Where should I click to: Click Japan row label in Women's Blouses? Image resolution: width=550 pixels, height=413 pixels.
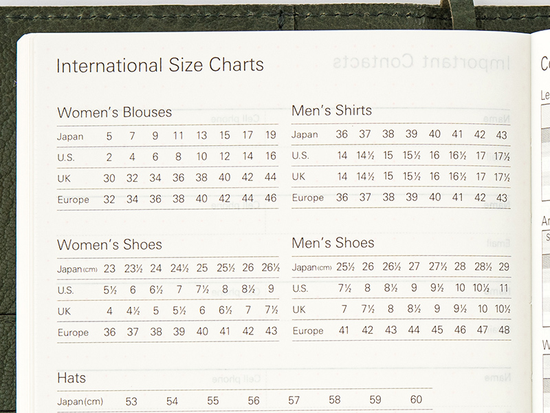coord(70,136)
